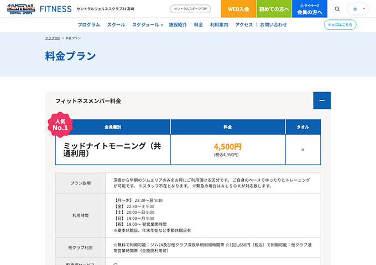
Task: Expand the スケジュール dropdown menu
Action: (x=148, y=25)
